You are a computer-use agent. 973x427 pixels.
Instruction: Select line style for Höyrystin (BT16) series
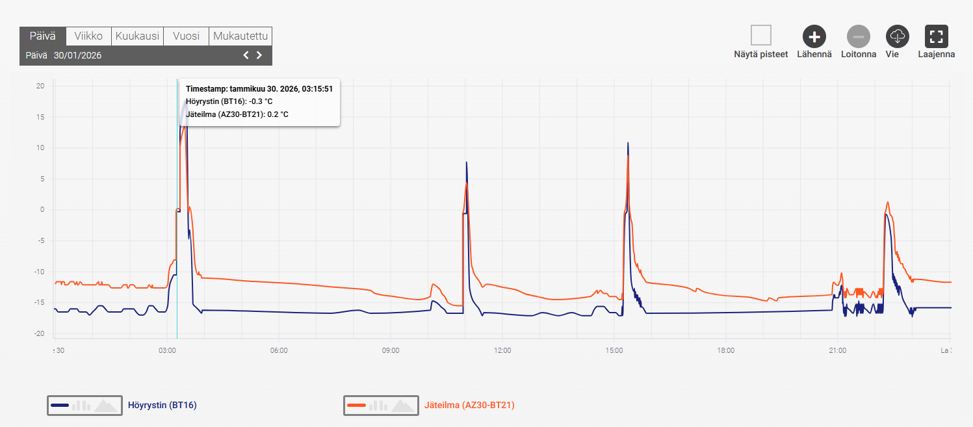tap(60, 405)
